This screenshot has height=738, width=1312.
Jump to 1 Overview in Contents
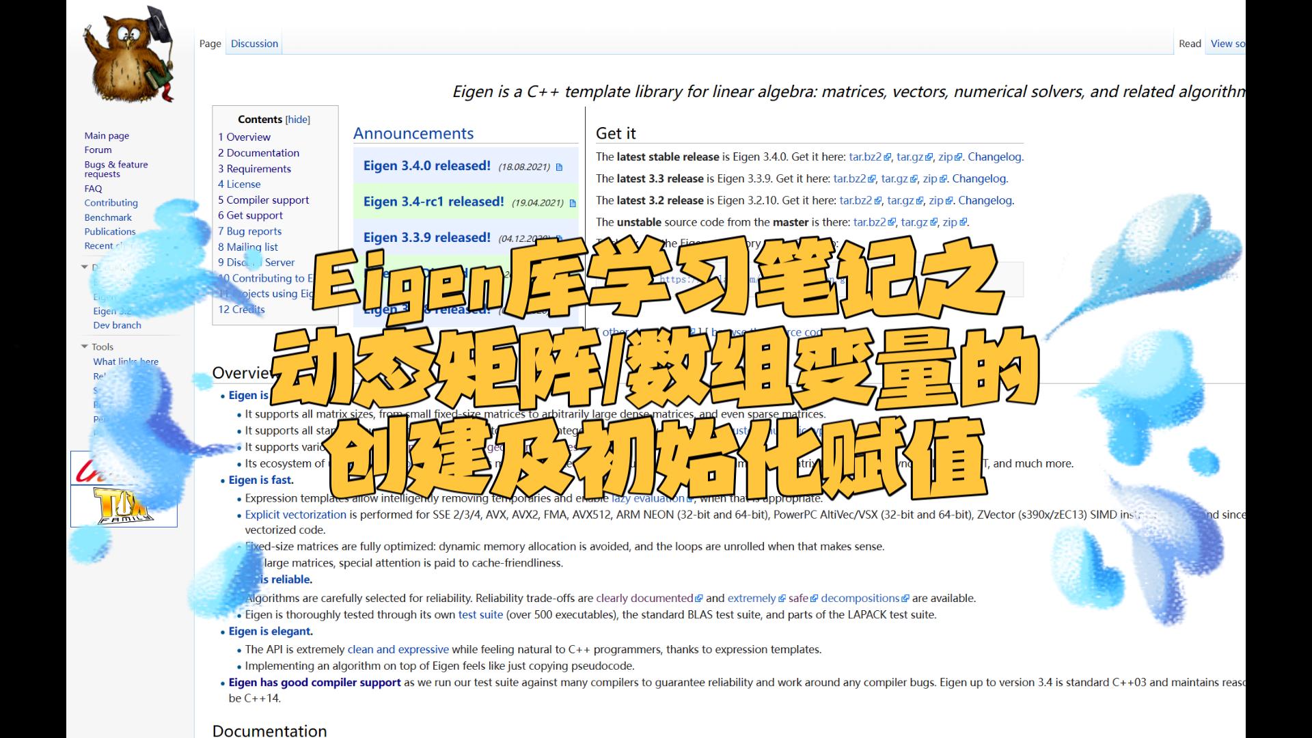click(x=244, y=137)
